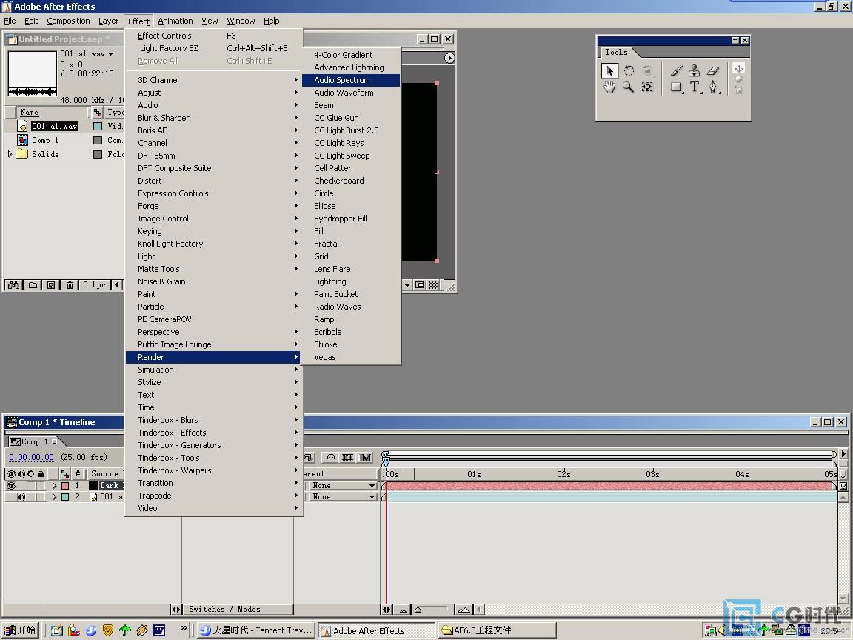The width and height of the screenshot is (853, 640).
Task: Click the Comp 1 tab in Timeline
Action: point(34,442)
